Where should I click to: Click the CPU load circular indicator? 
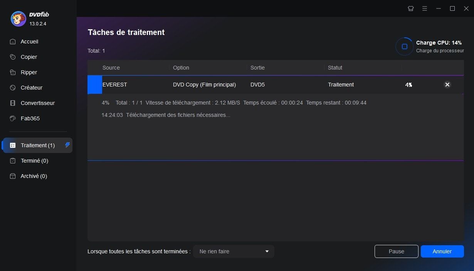404,47
